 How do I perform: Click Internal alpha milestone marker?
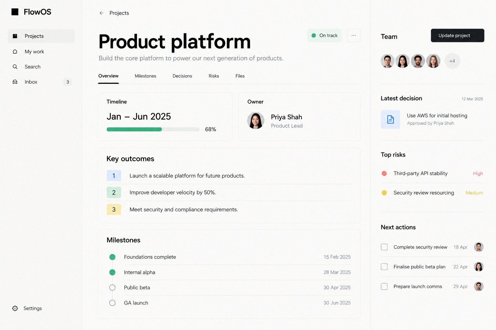pyautogui.click(x=112, y=272)
